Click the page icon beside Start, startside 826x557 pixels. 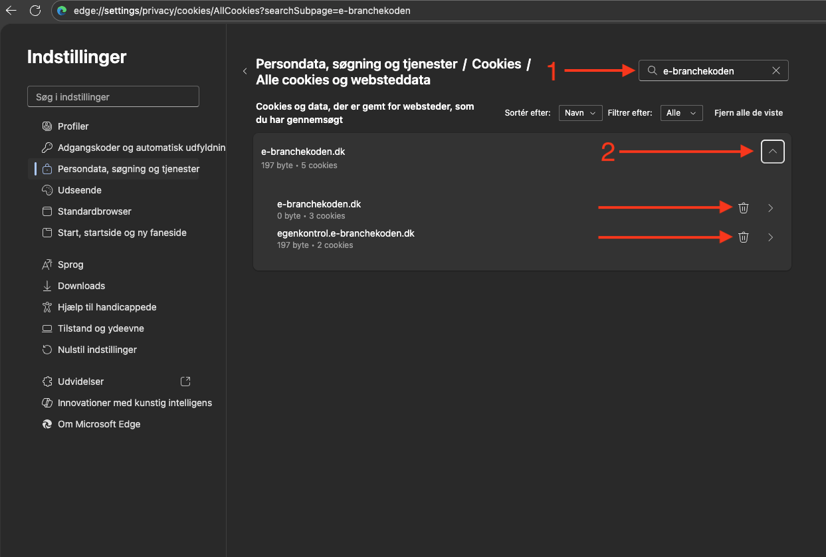(47, 233)
